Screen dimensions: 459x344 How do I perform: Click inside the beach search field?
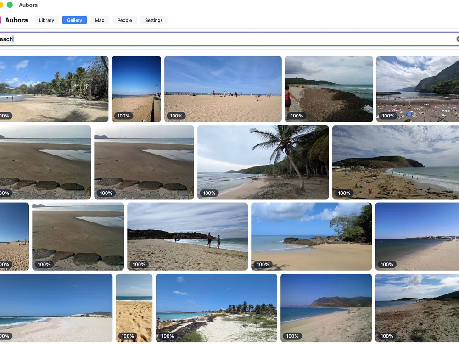pyautogui.click(x=228, y=39)
